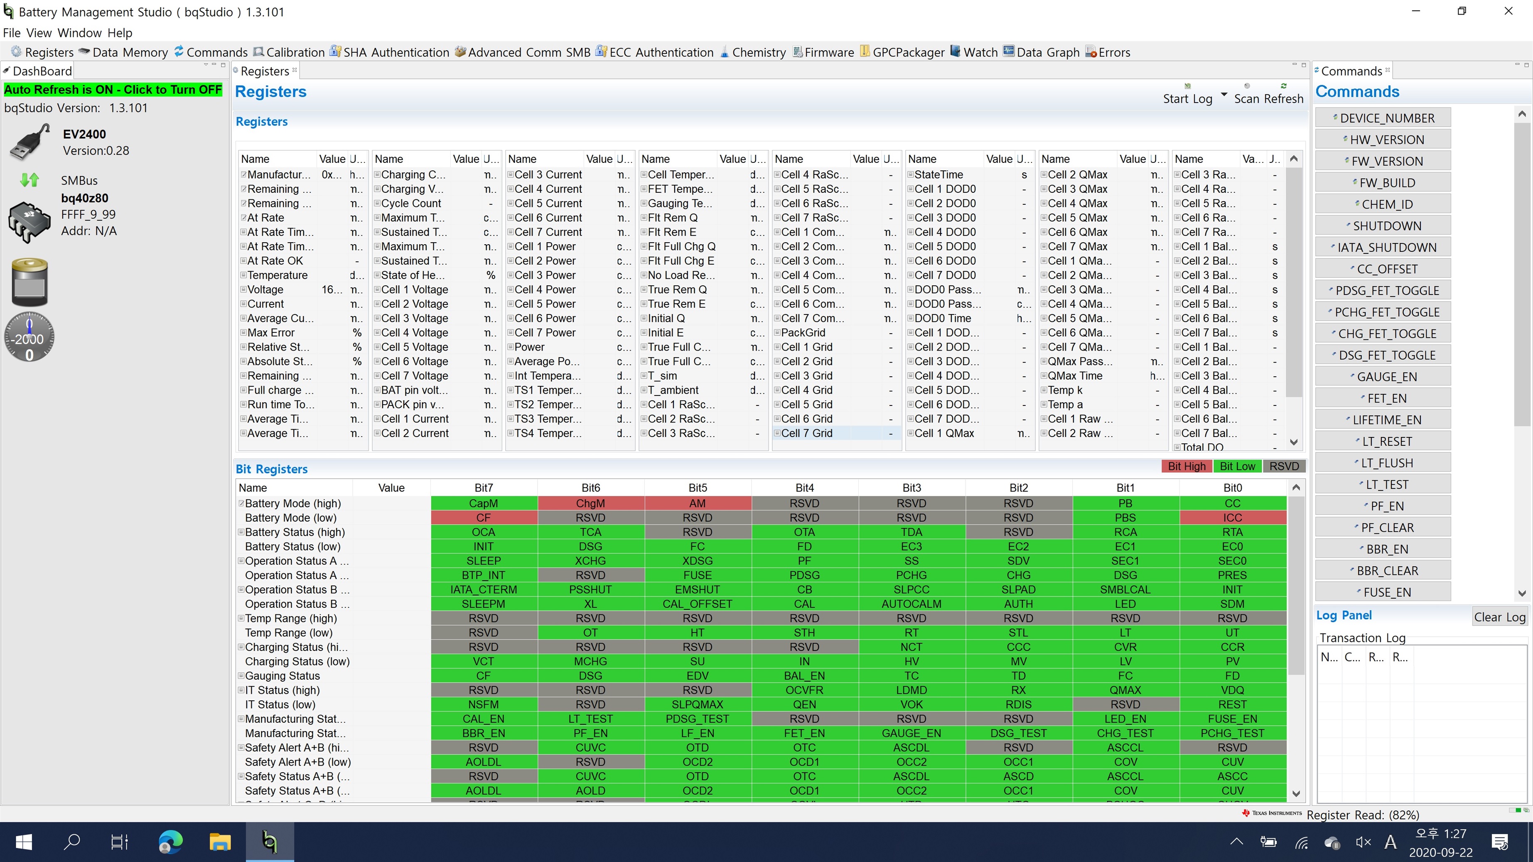
Task: Open the File menu
Action: [x=12, y=33]
